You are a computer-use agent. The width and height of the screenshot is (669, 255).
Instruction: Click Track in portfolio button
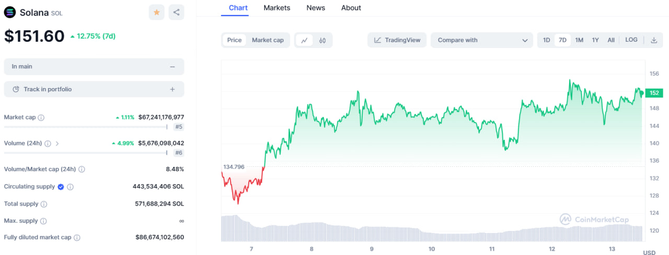pos(94,89)
